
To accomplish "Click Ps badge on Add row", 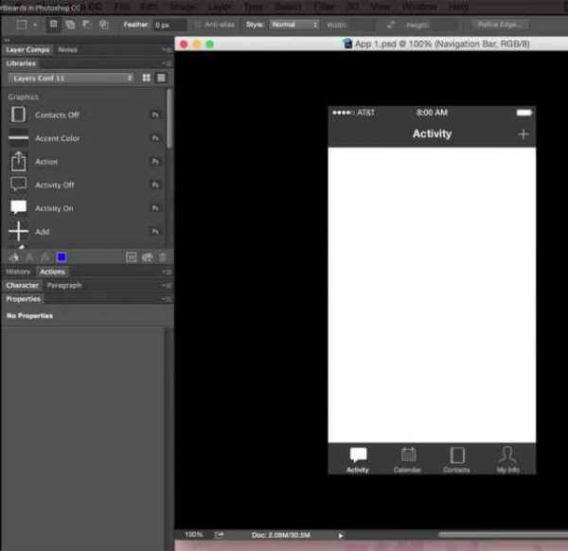I will tap(155, 231).
